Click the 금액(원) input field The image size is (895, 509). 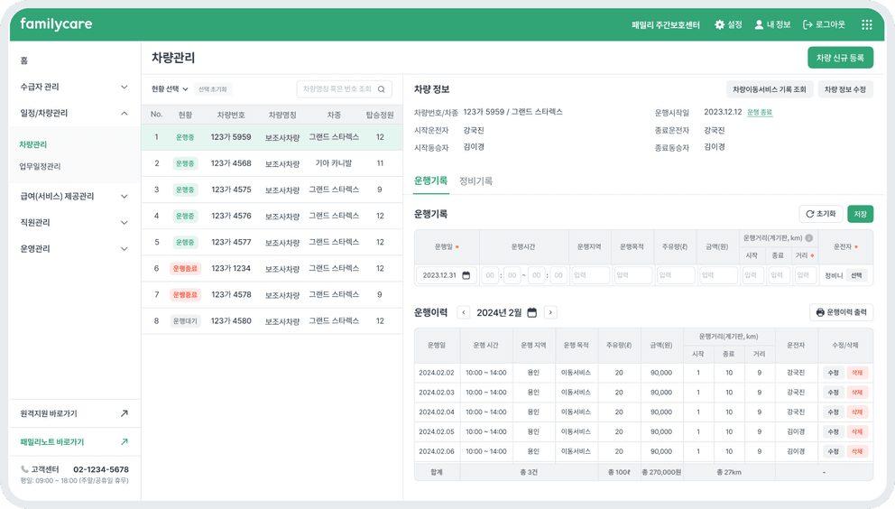click(x=718, y=275)
